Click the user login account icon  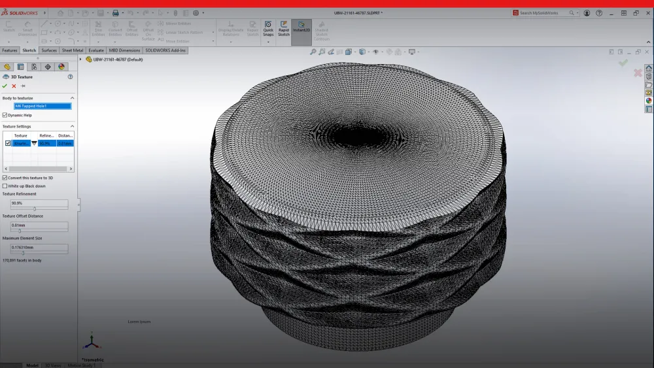(x=587, y=13)
